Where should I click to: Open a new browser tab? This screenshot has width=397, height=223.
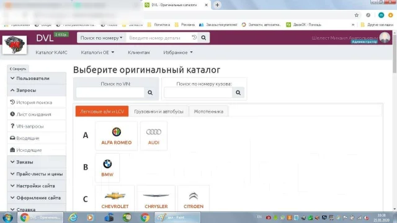coord(217,5)
